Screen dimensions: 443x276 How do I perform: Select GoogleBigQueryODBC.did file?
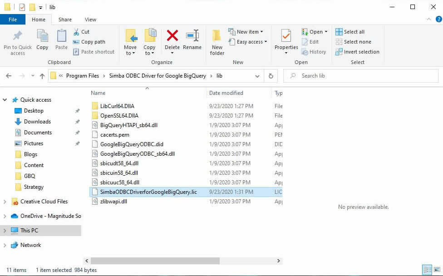point(132,144)
